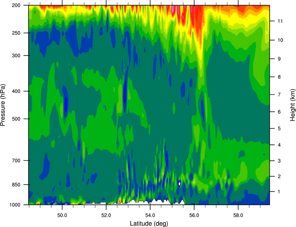Click the Latitude (deg) axis title
Screen dimensions: 296x227
coord(149,224)
